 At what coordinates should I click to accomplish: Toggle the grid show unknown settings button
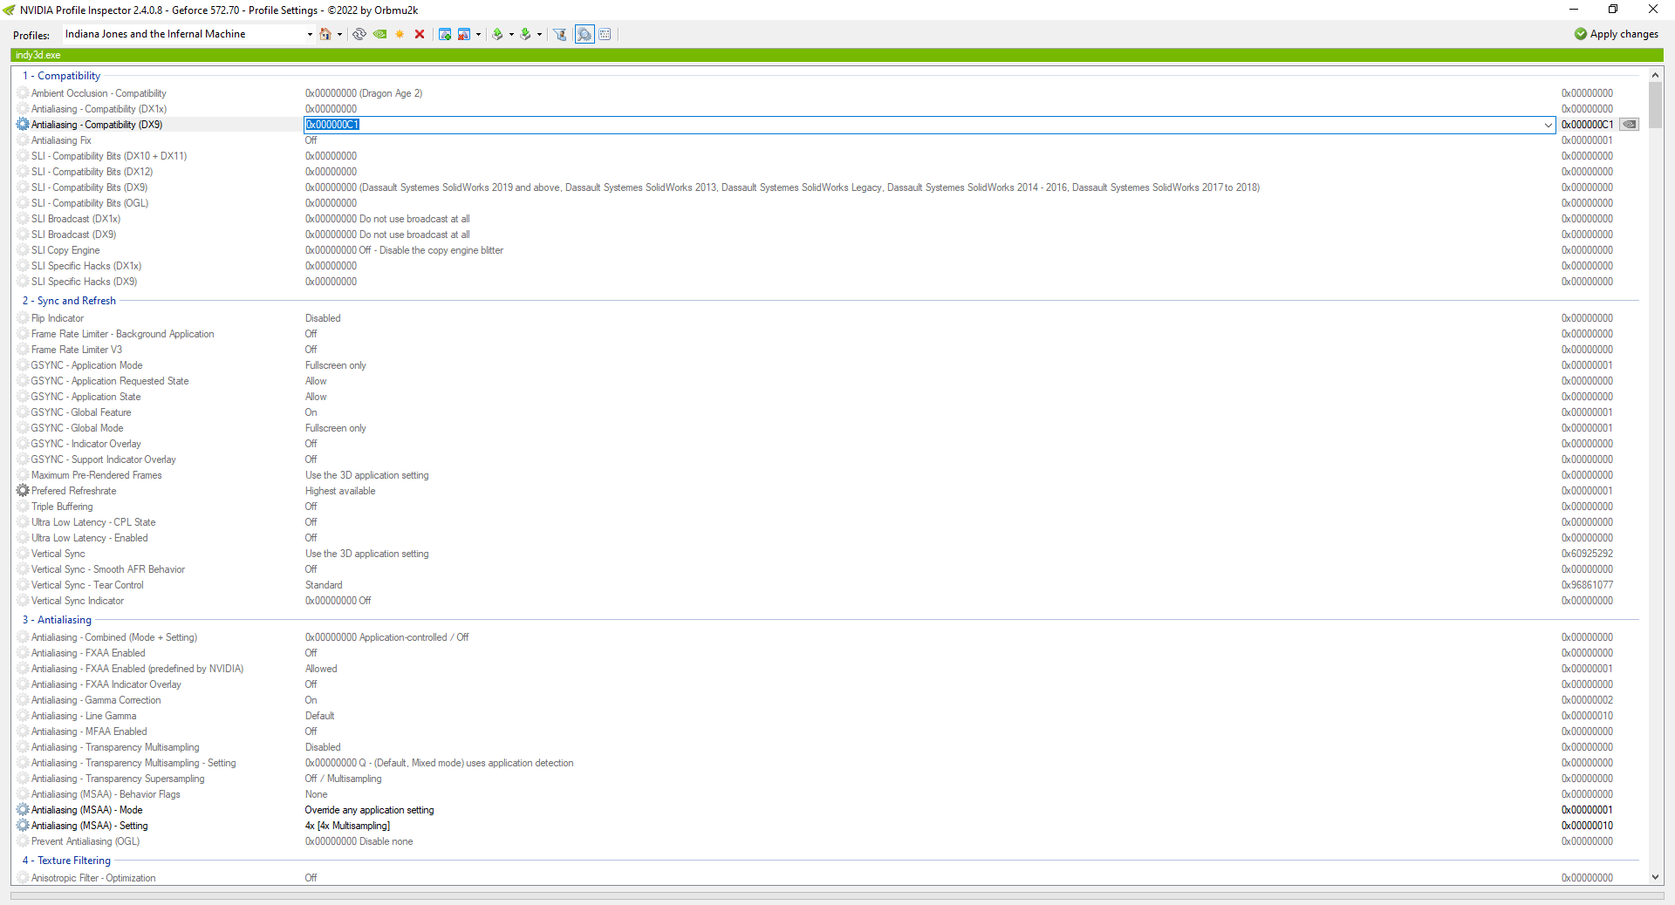tap(605, 34)
